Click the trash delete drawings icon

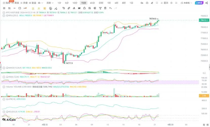coord(105,8)
